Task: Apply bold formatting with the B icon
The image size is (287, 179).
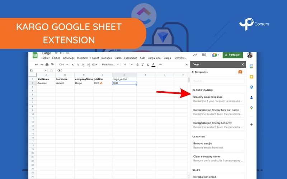Action: click(x=137, y=65)
